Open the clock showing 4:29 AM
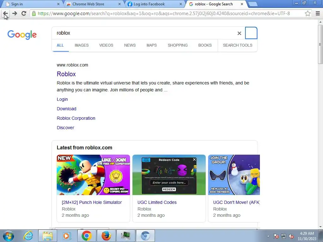The height and width of the screenshot is (242, 323). (307, 236)
